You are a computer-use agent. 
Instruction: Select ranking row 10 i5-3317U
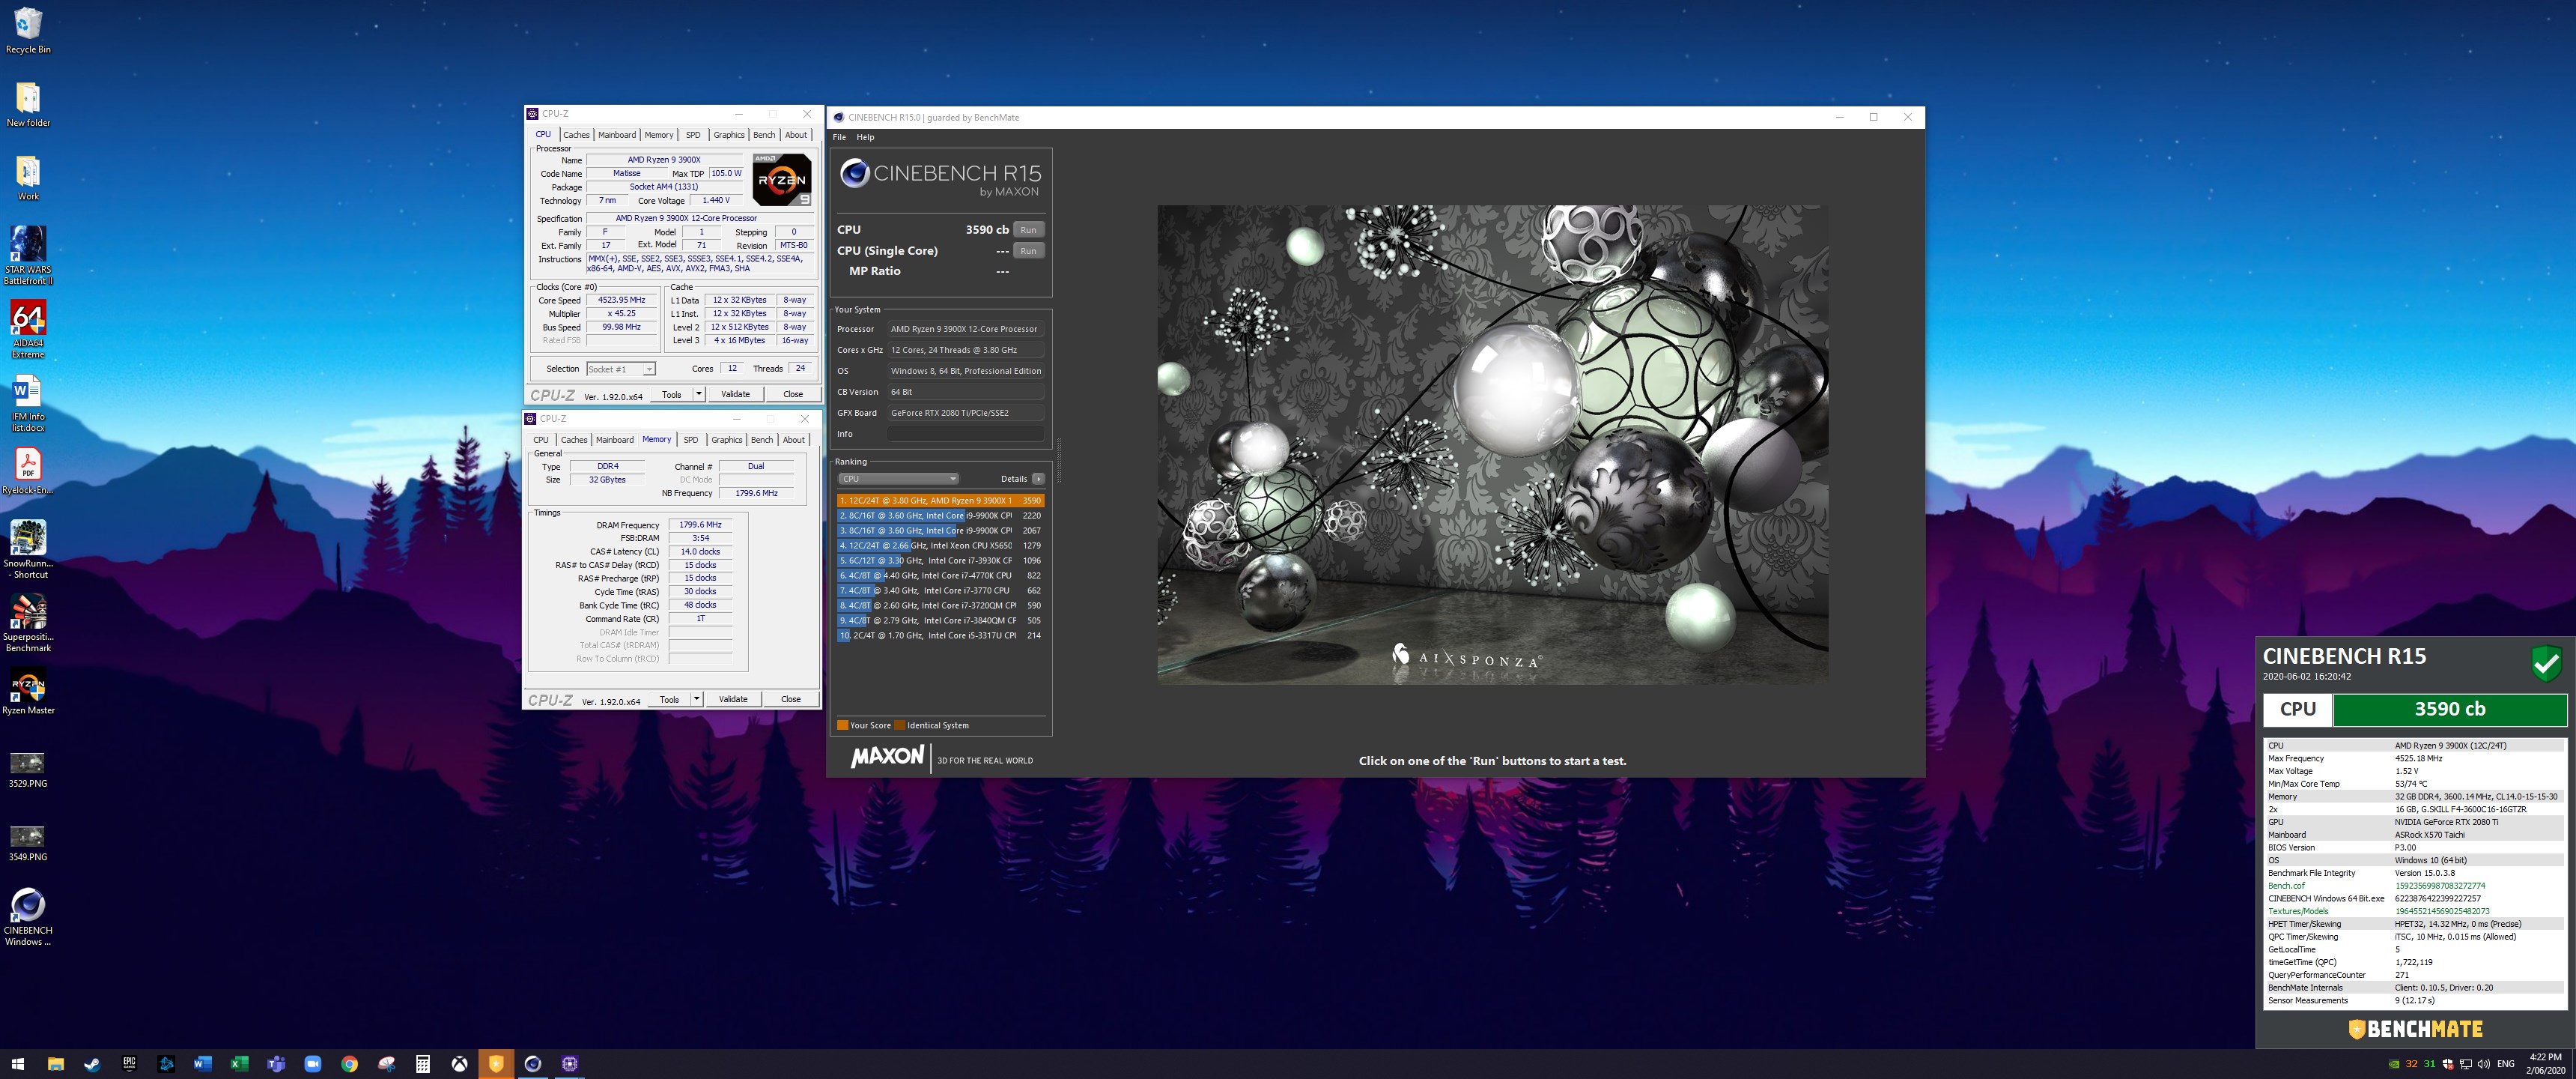940,635
